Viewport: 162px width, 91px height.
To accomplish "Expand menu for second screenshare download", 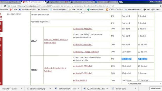I will (50, 89).
